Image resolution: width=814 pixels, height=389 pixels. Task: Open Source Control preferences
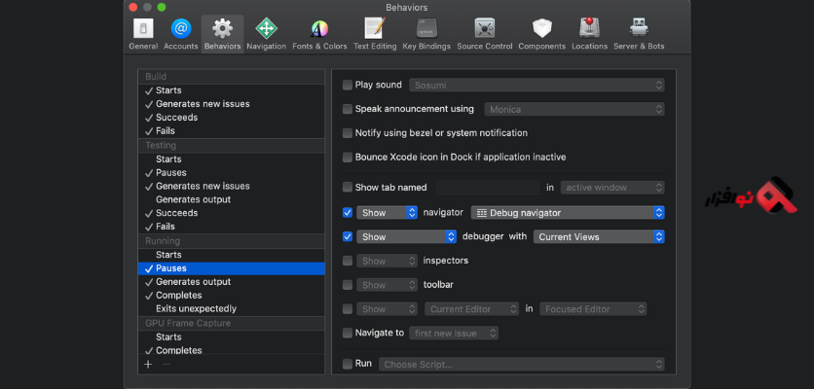[x=484, y=34]
